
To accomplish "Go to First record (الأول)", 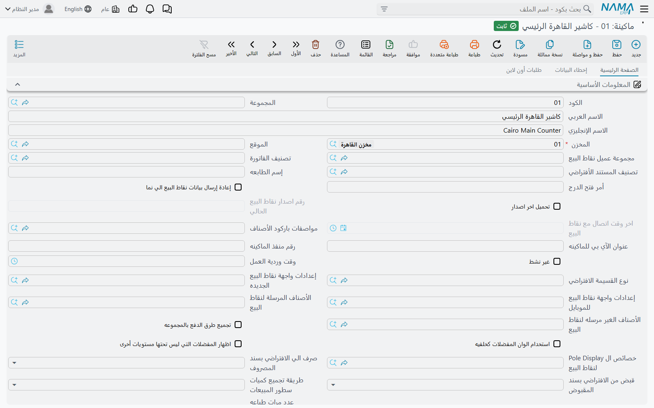I will (x=296, y=44).
